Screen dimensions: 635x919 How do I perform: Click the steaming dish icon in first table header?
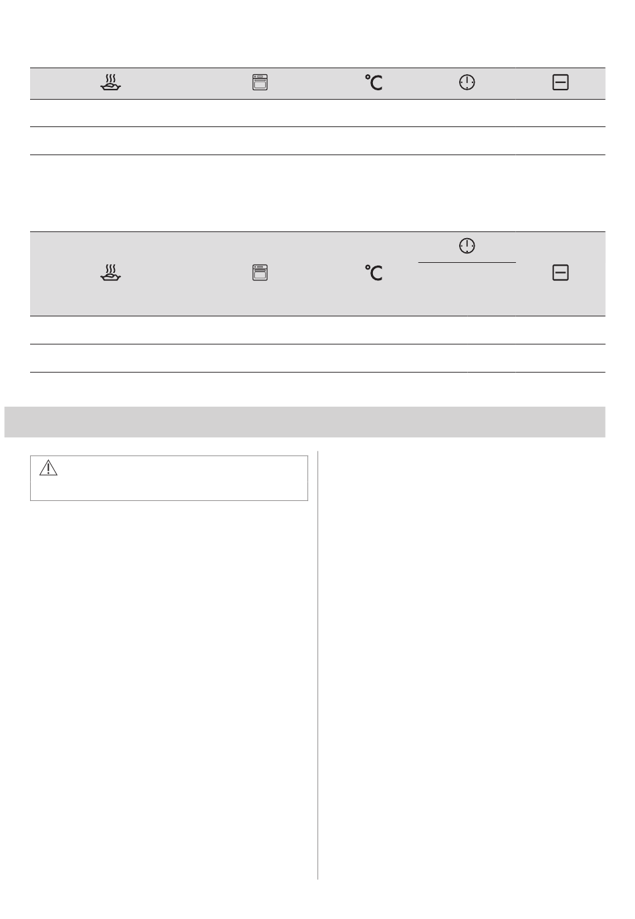click(x=110, y=83)
